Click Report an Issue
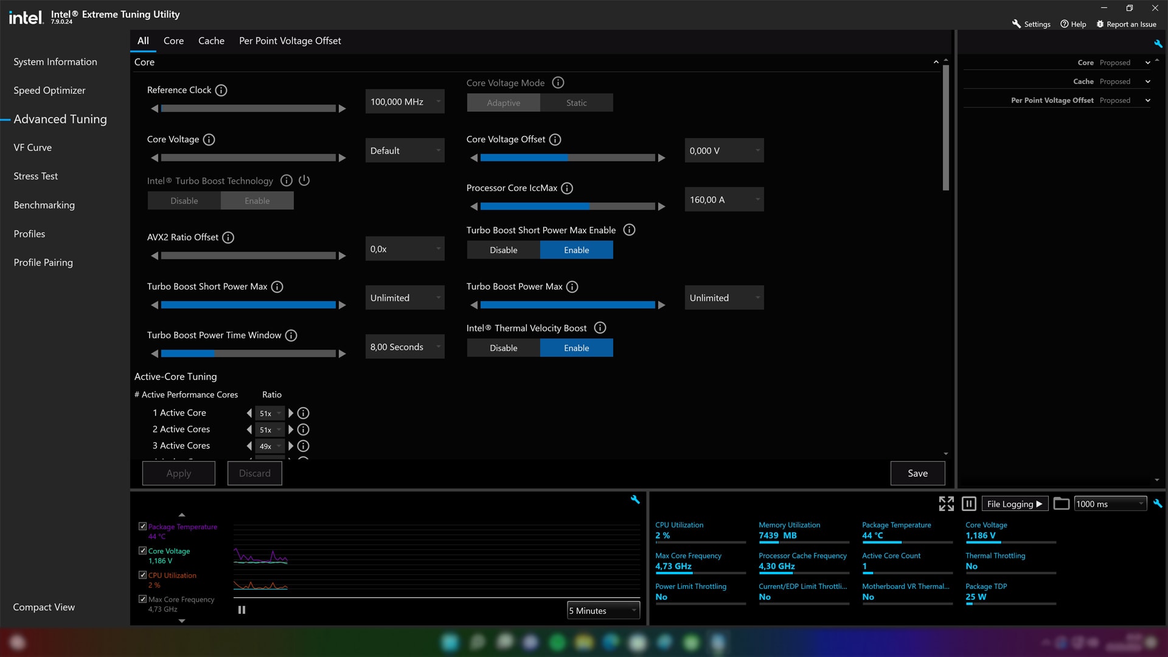This screenshot has width=1168, height=657. [1126, 24]
